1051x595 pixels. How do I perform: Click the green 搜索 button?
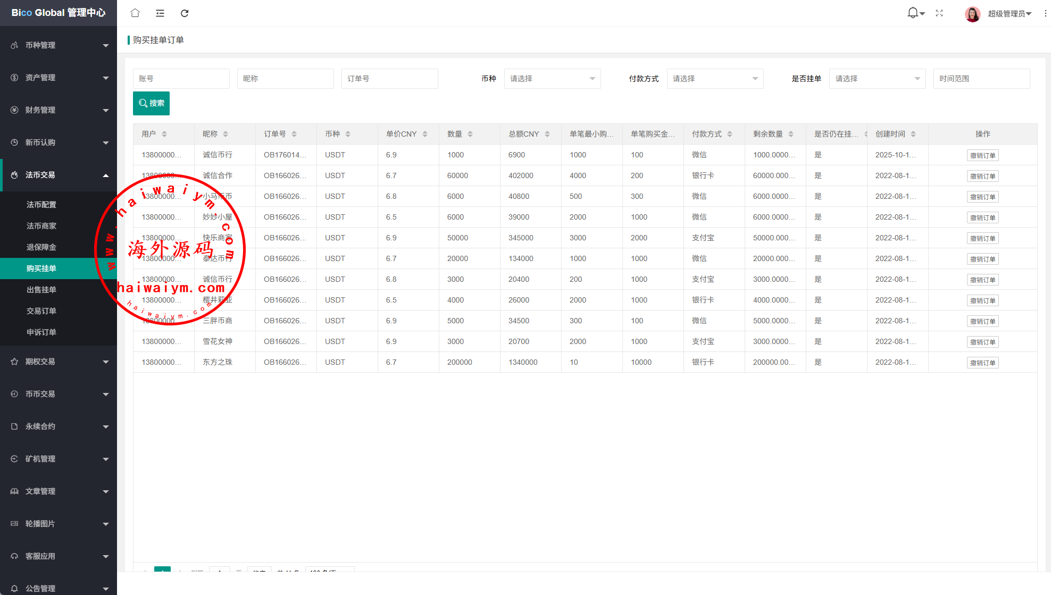click(151, 103)
